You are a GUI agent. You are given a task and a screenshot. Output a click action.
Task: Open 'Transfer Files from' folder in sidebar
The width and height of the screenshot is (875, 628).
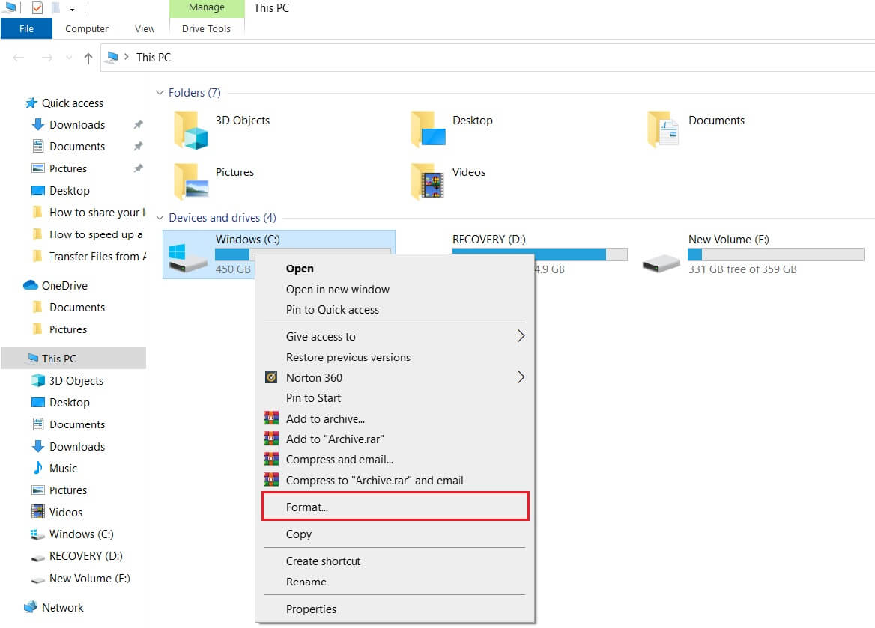88,257
